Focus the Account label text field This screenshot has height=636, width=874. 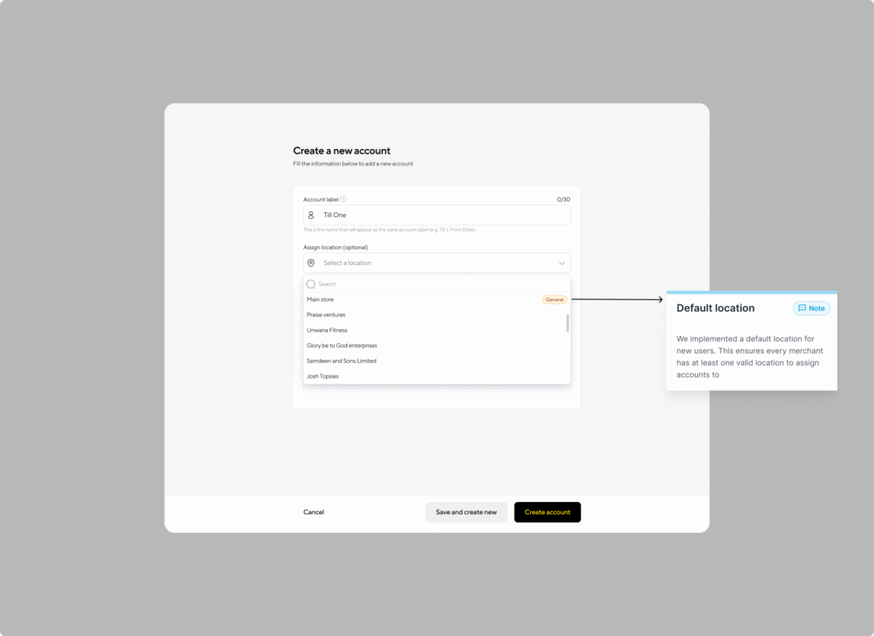444,216
